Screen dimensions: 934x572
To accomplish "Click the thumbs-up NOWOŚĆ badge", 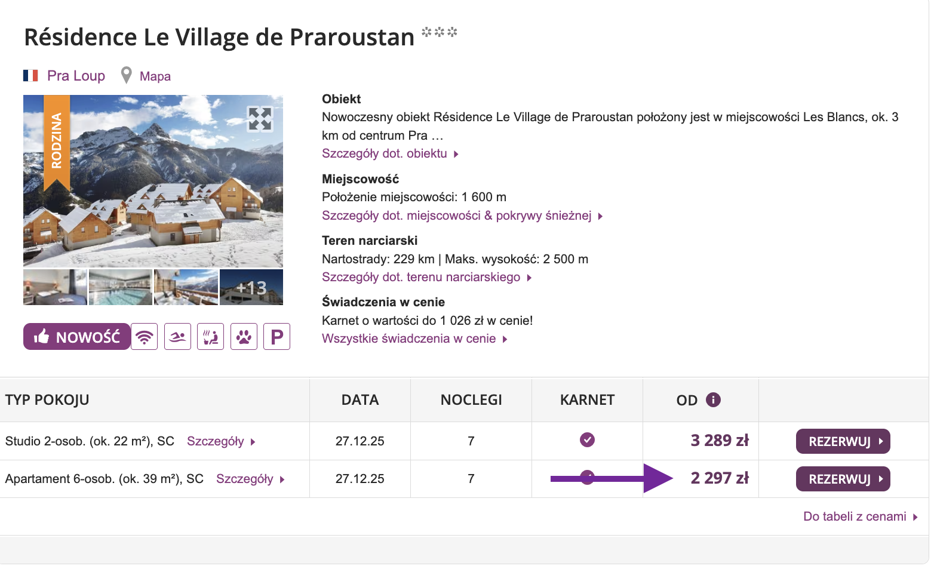I will [76, 336].
